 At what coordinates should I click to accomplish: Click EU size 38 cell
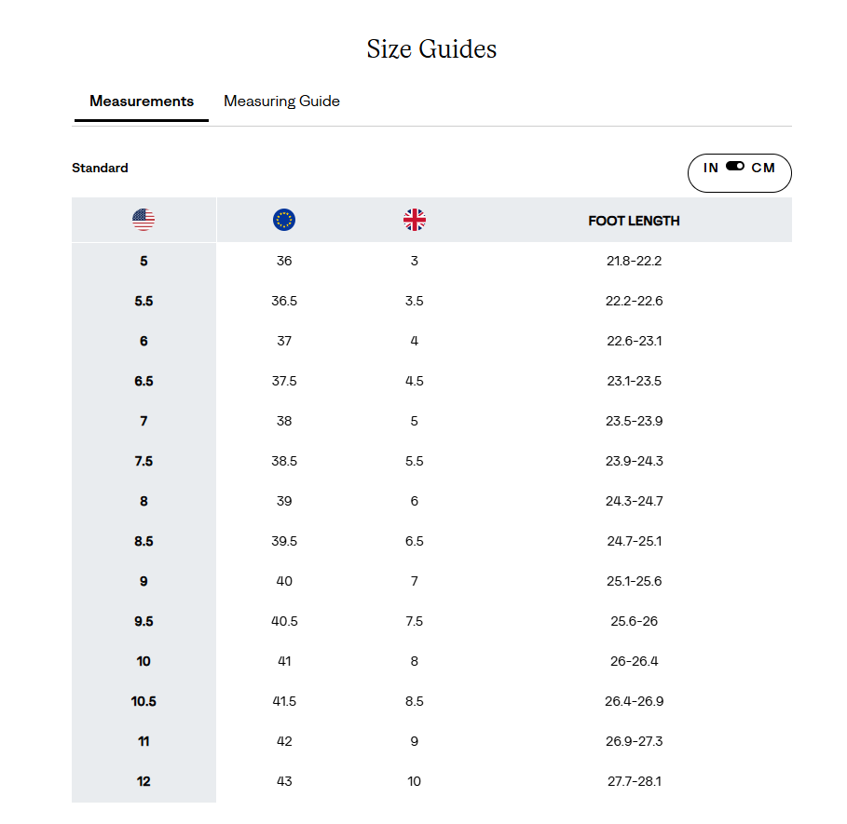(x=284, y=421)
